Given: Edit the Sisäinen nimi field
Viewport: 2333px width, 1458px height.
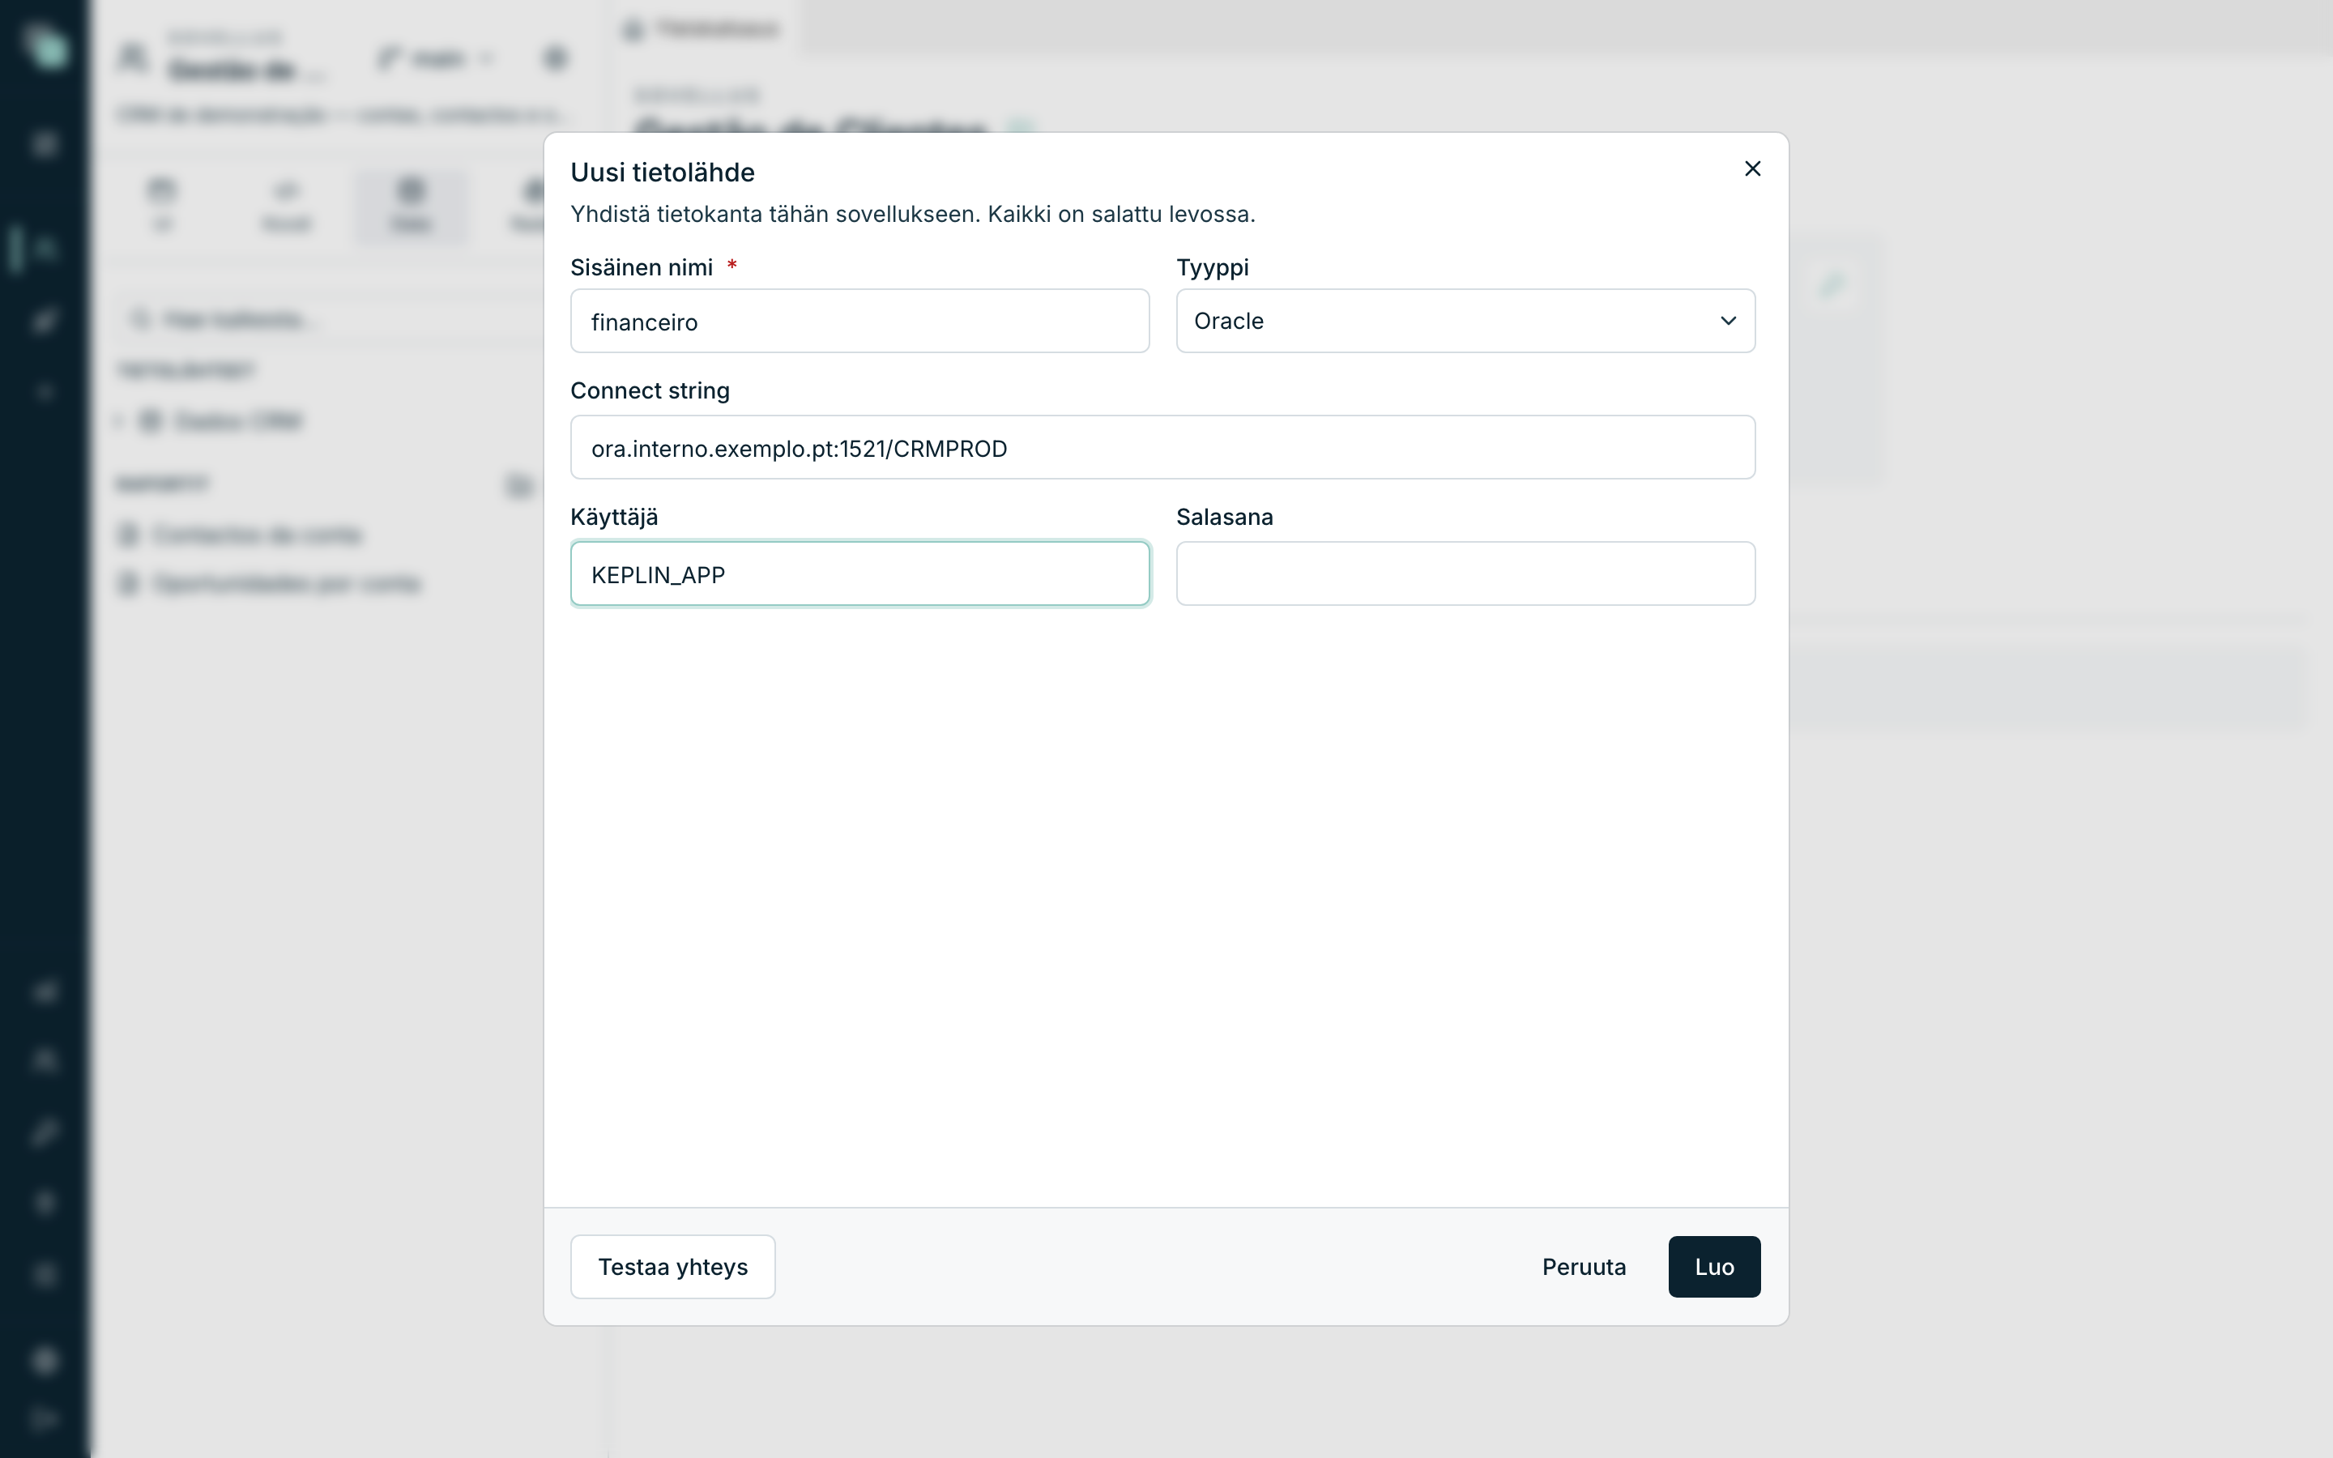Looking at the screenshot, I should pos(860,321).
